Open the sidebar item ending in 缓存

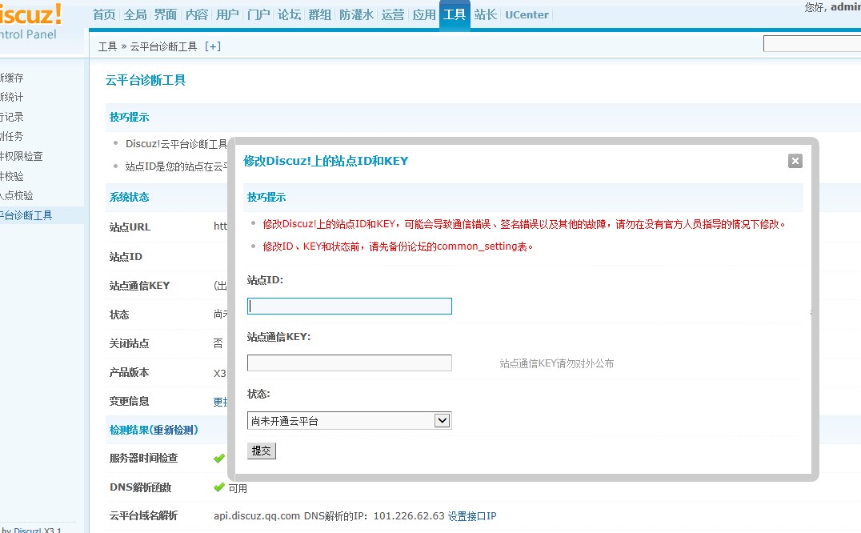coord(12,78)
